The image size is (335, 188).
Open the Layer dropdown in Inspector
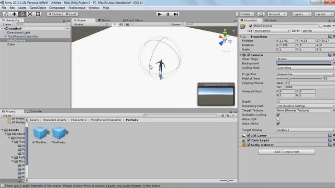point(318,31)
